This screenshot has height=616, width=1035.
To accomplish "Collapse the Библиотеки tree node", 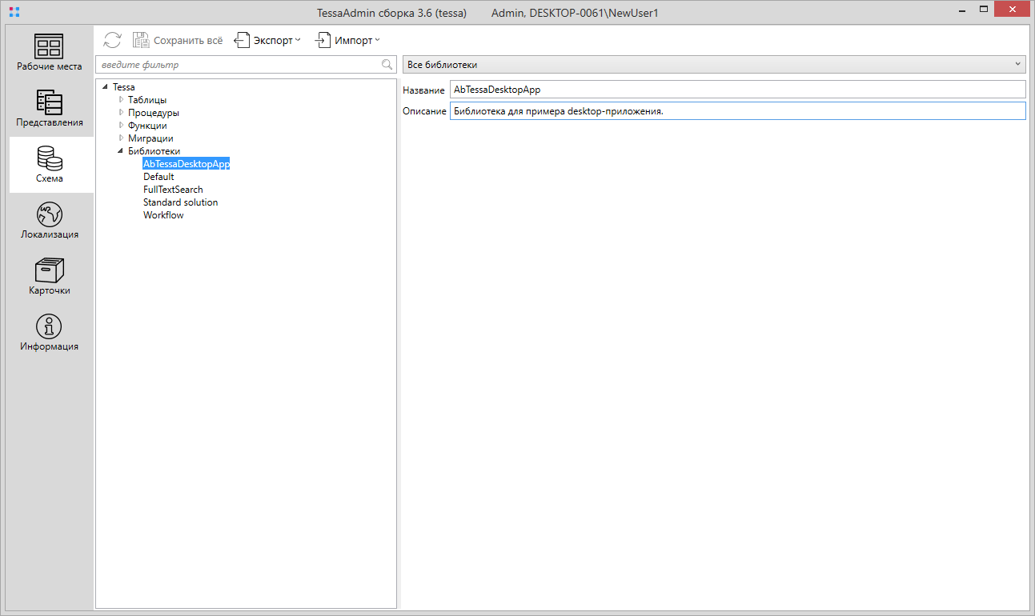I will pos(121,151).
